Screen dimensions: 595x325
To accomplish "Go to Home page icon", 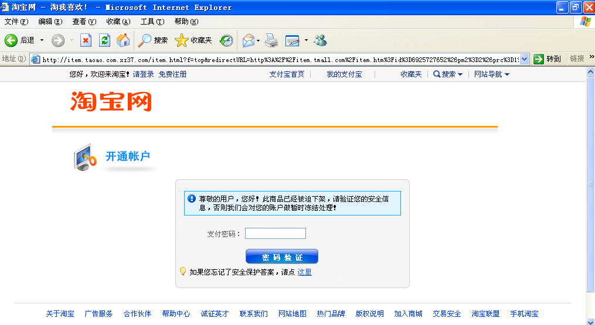I will click(x=123, y=40).
